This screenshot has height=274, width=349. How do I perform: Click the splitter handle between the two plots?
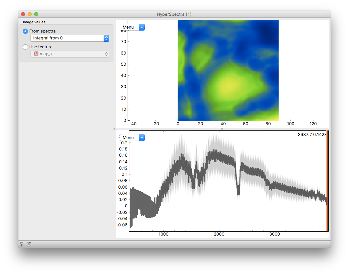pyautogui.click(x=222, y=129)
